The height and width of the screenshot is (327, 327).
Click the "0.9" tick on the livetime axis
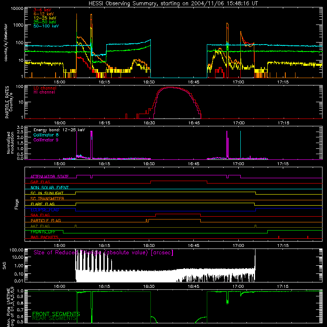click(x=20, y=296)
